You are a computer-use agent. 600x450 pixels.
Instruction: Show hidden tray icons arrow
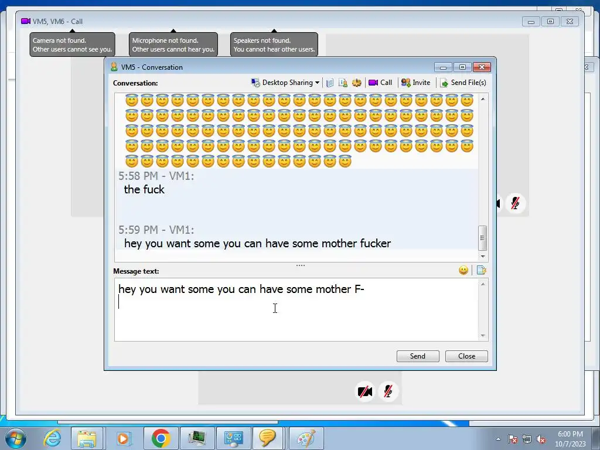click(498, 439)
